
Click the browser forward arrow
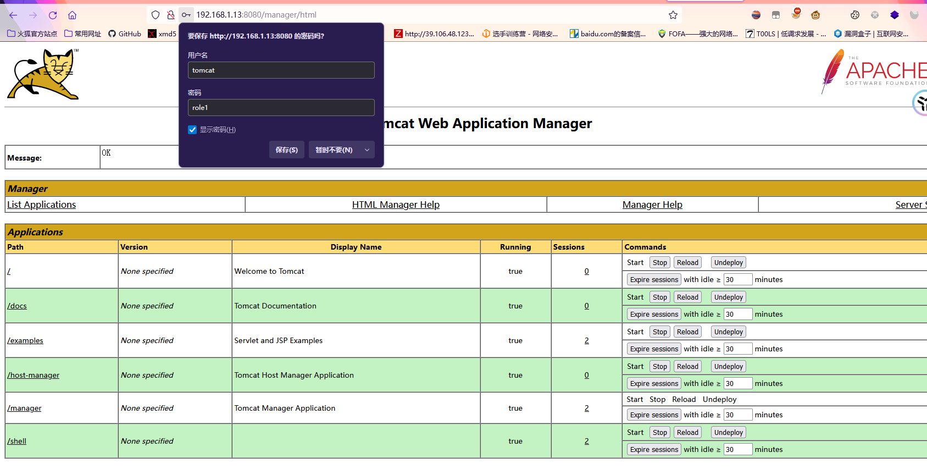coord(33,15)
